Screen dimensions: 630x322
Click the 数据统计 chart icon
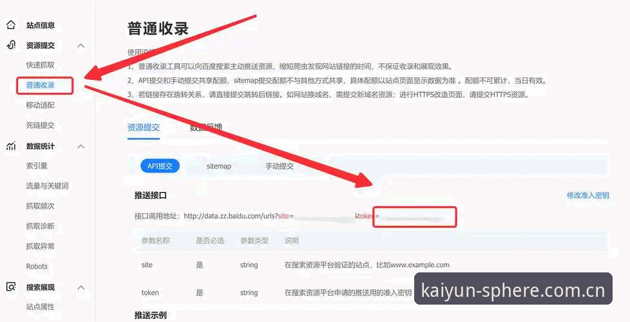click(11, 146)
